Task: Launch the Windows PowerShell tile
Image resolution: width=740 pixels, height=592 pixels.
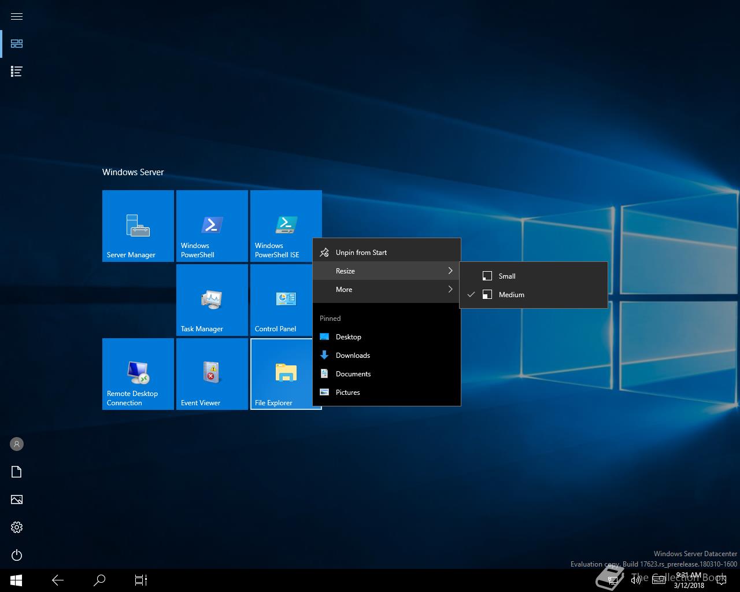Action: point(212,226)
